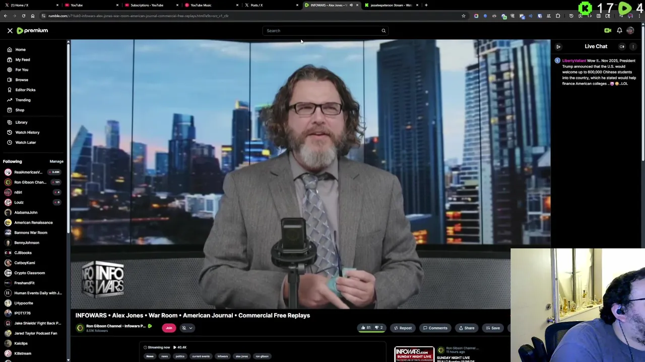Expand the notification bell dropdown beside Join
This screenshot has height=362, width=645.
point(187,328)
